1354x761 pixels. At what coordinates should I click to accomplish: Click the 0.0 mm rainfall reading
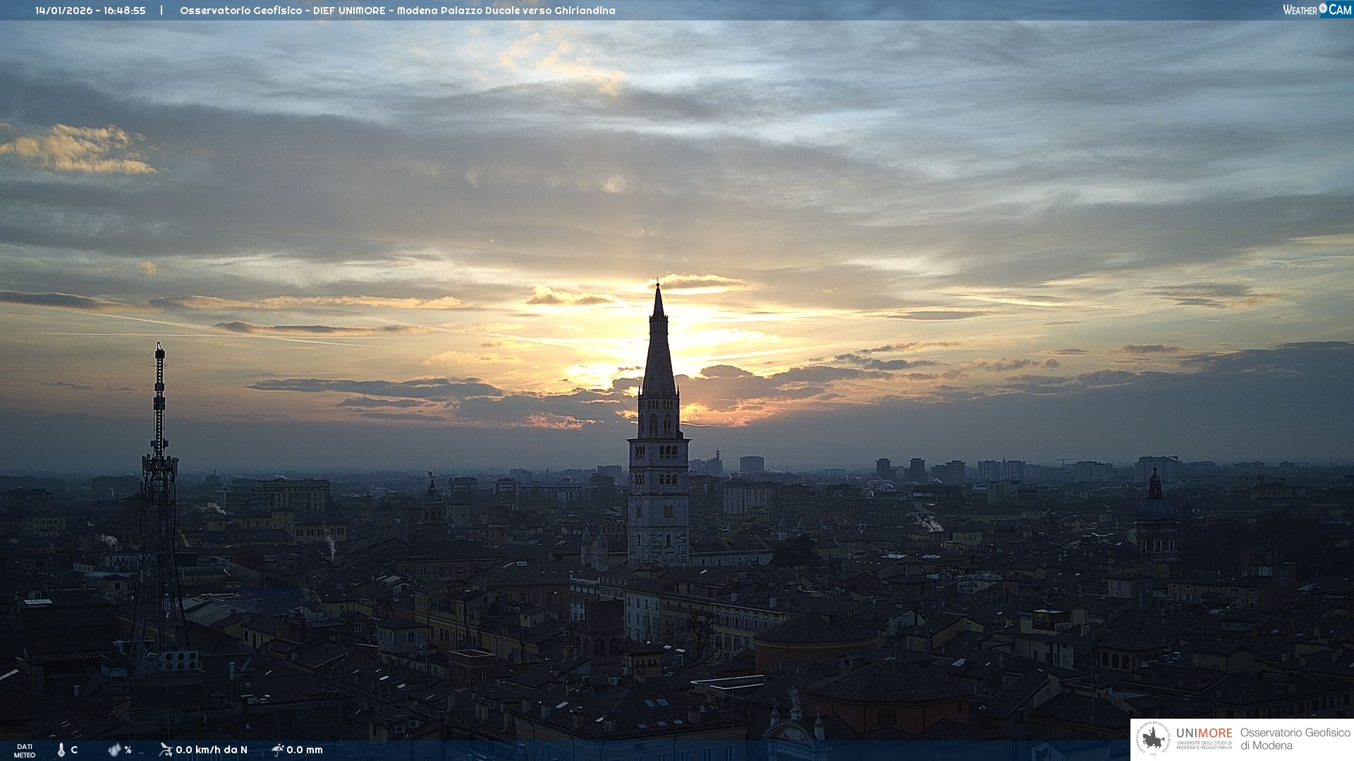pyautogui.click(x=304, y=750)
